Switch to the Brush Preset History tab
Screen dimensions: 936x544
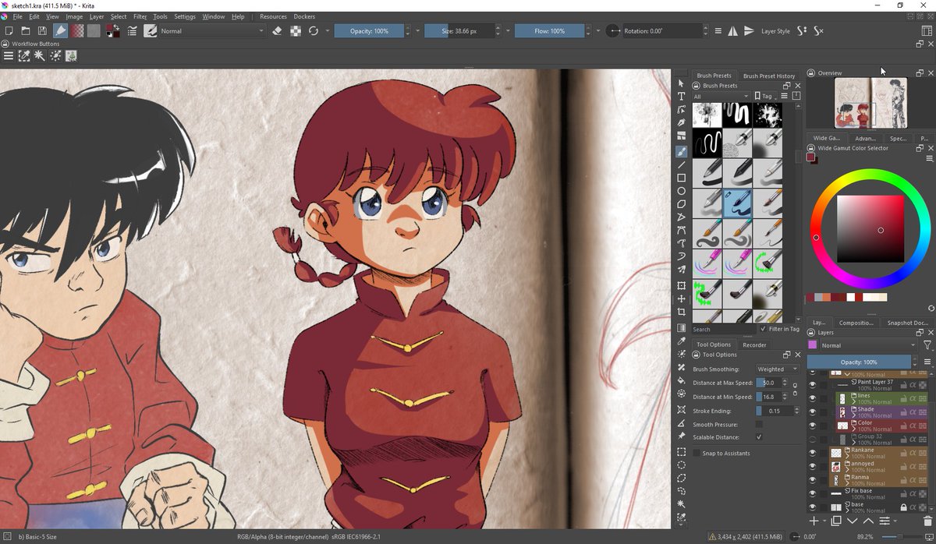[769, 76]
